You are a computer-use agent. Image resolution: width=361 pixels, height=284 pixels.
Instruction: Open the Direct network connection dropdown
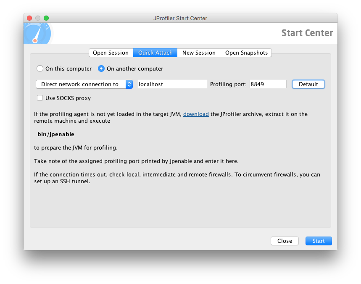click(84, 84)
